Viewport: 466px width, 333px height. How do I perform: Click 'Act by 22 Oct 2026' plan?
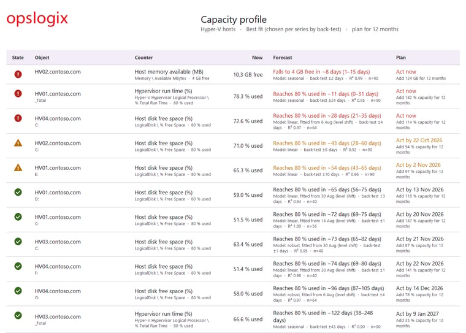click(x=419, y=140)
